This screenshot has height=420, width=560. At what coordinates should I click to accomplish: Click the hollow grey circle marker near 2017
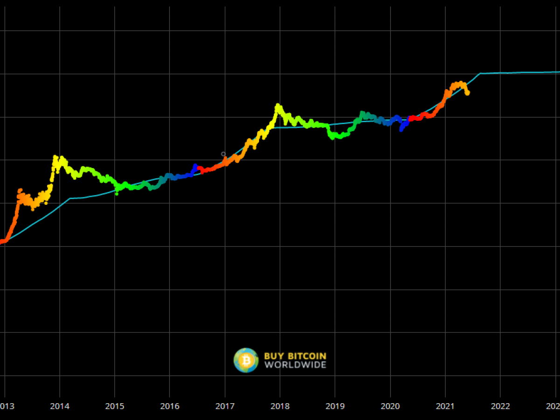point(223,154)
